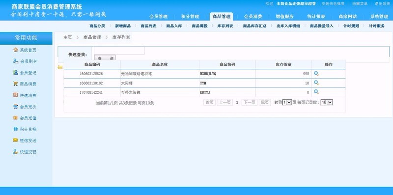Click the 首页 pagination button
This screenshot has height=195, width=393.
pos(210,102)
